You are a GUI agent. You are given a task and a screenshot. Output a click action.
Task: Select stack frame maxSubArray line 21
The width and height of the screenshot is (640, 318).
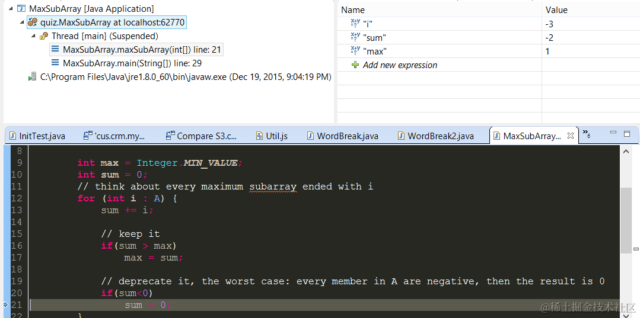point(137,50)
